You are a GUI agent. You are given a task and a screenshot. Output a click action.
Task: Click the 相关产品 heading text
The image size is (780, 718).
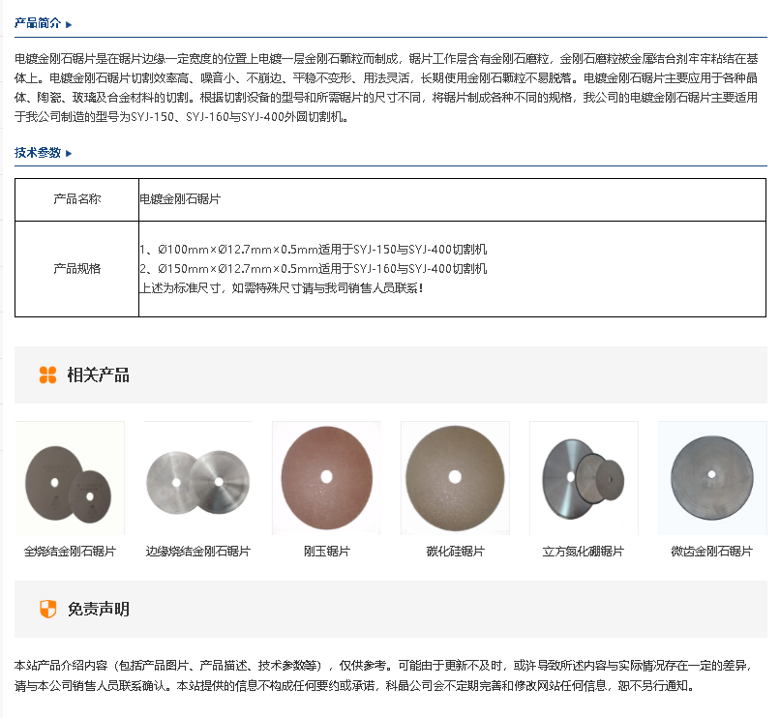[98, 375]
